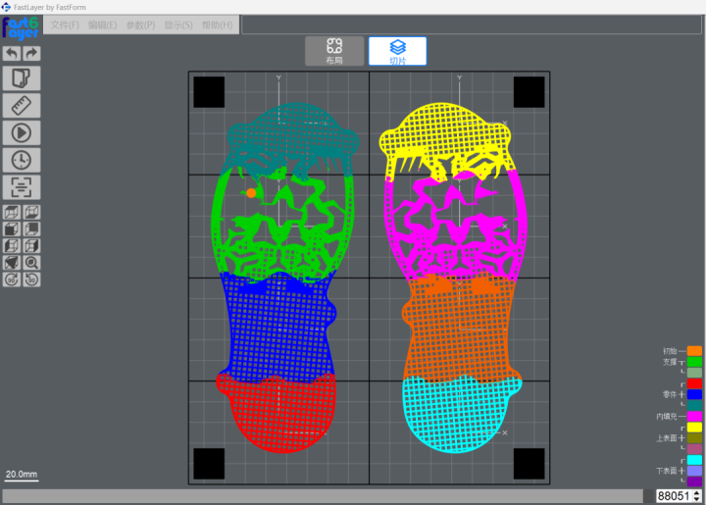Click the bracketed lines layer-range icon

(x=22, y=187)
